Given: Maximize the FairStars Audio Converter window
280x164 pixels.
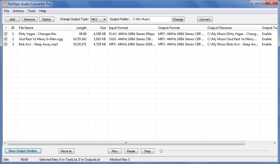Looking at the screenshot, I should point(261,3).
